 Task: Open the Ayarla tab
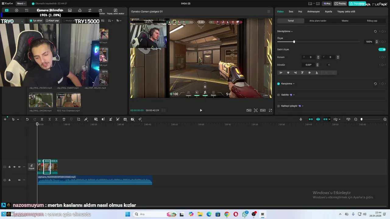[328, 12]
